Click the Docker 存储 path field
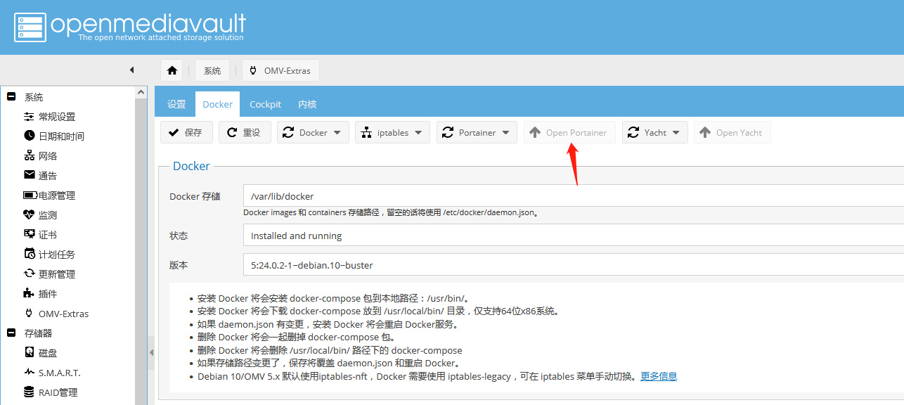 tap(573, 196)
